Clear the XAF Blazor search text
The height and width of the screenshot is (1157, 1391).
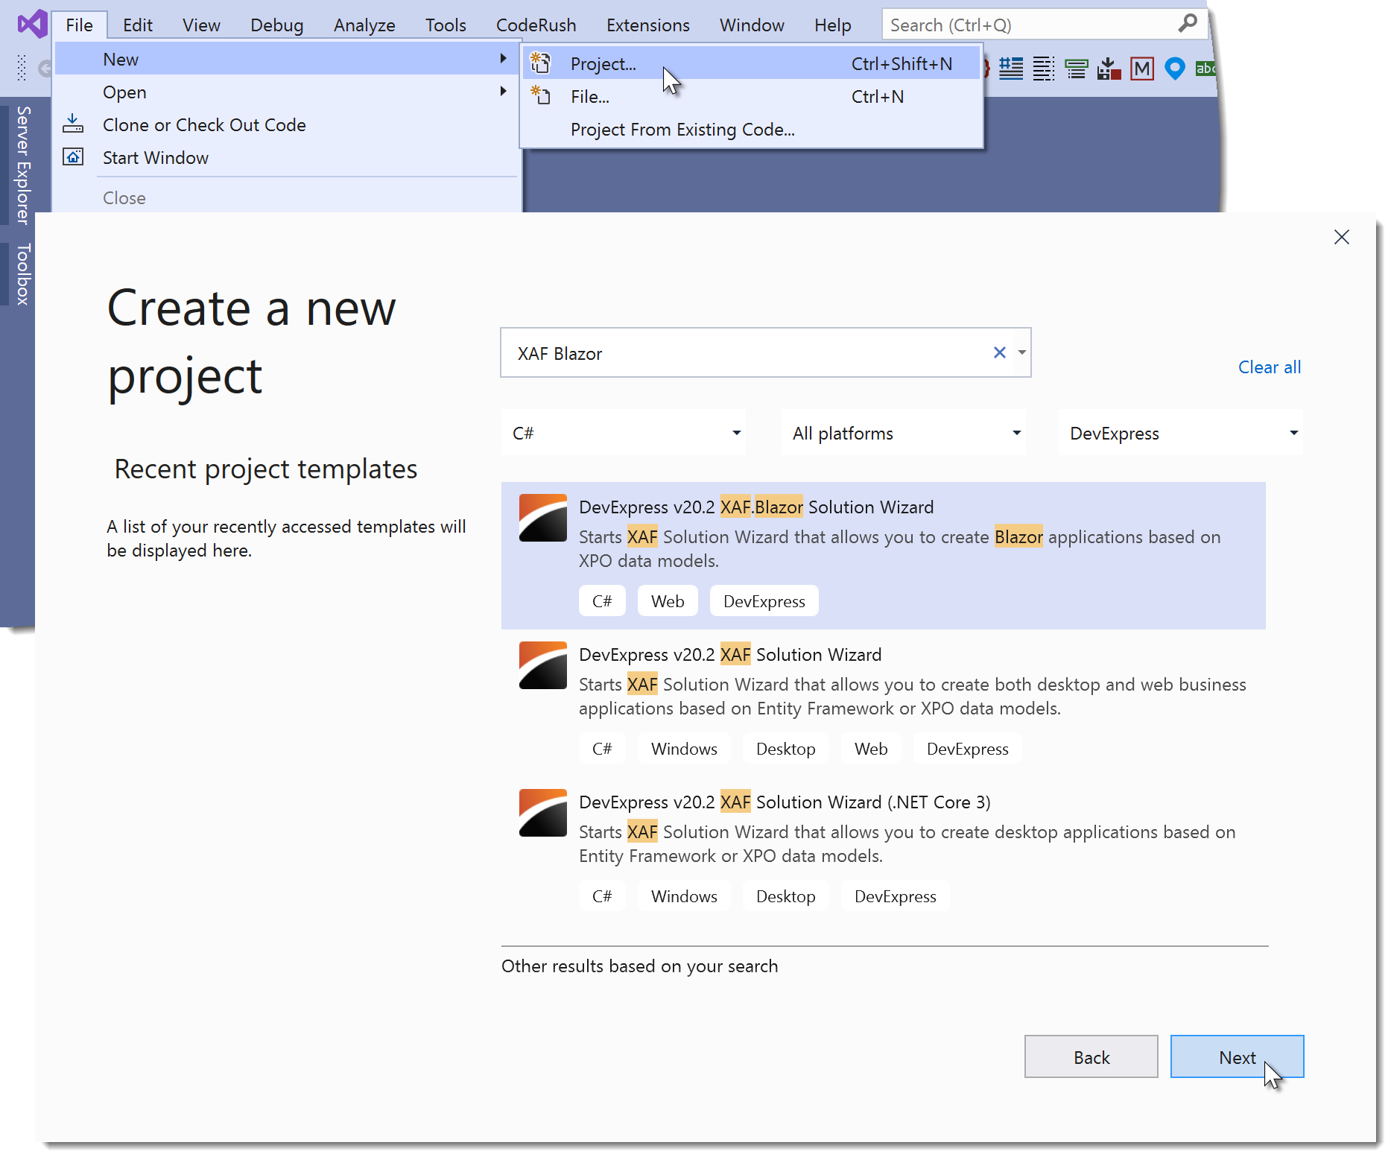point(999,352)
